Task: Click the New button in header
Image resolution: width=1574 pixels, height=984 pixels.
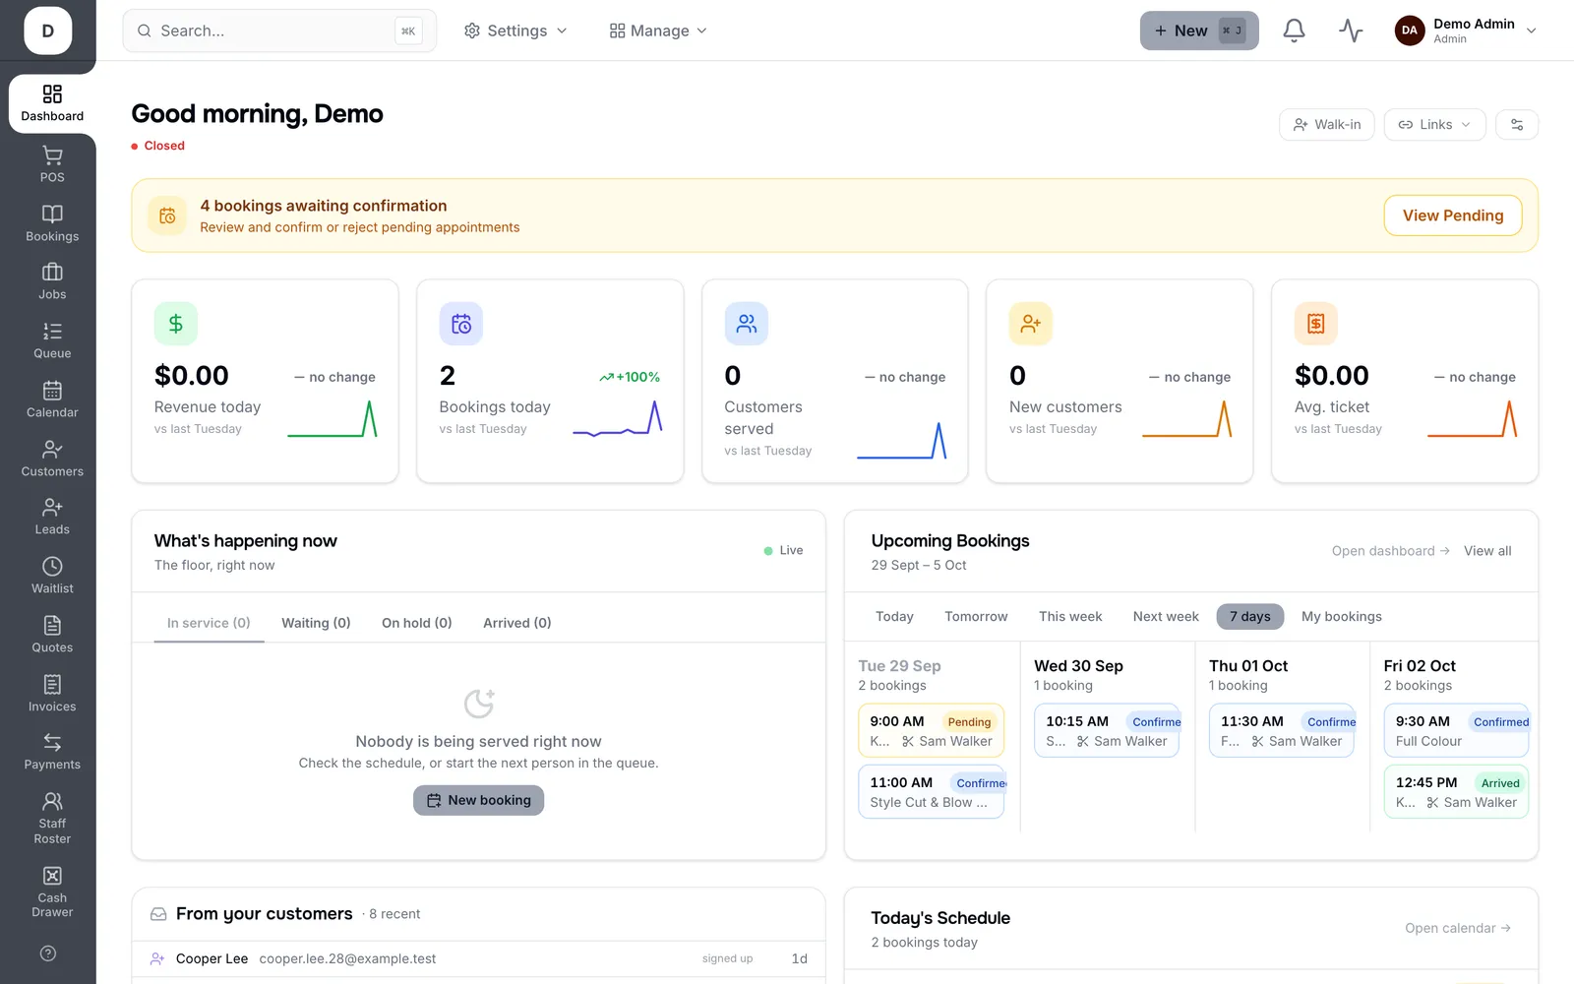Action: point(1199,31)
